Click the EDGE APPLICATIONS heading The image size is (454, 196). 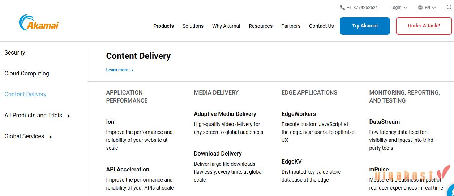(x=309, y=92)
